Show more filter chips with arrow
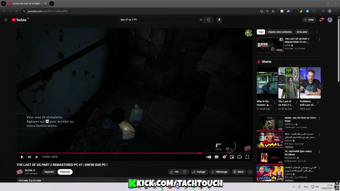 [x=317, y=32]
